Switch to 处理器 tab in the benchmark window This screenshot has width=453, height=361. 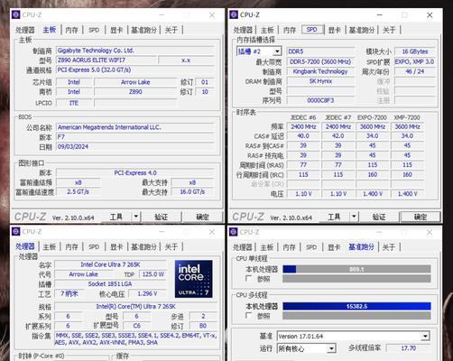coord(243,247)
